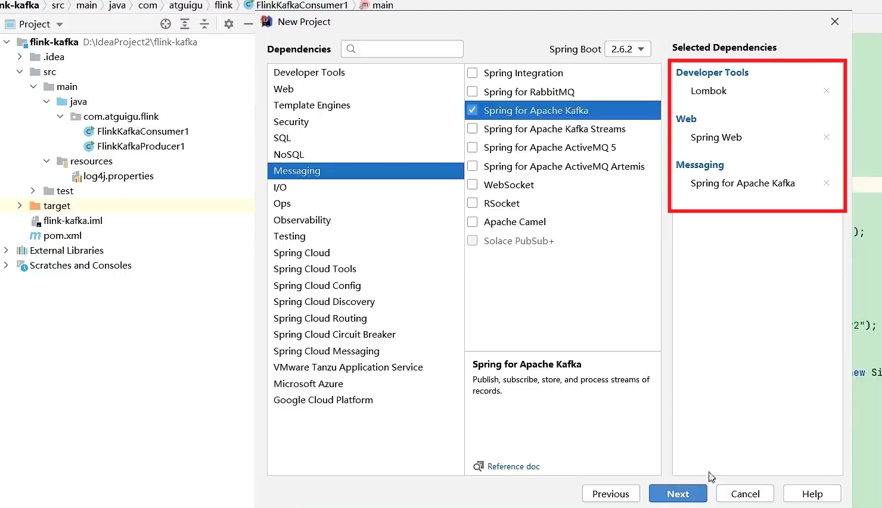
Task: Select the Web category
Action: pos(365,89)
